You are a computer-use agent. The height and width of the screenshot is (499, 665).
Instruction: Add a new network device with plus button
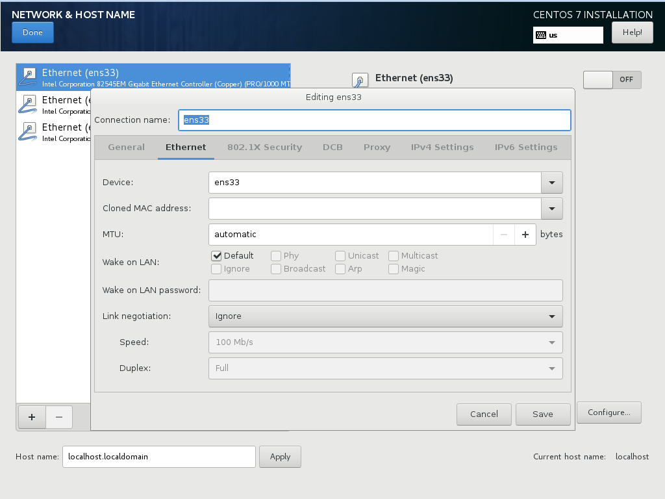pos(32,417)
